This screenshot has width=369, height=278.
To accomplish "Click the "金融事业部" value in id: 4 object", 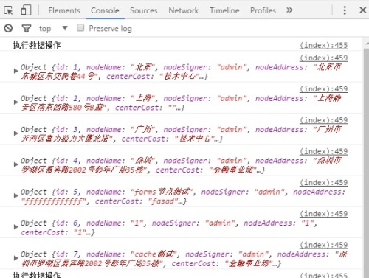I will [x=233, y=170].
